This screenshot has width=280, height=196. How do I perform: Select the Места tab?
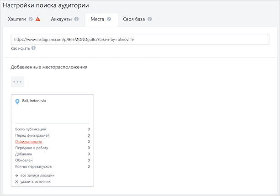pos(97,20)
